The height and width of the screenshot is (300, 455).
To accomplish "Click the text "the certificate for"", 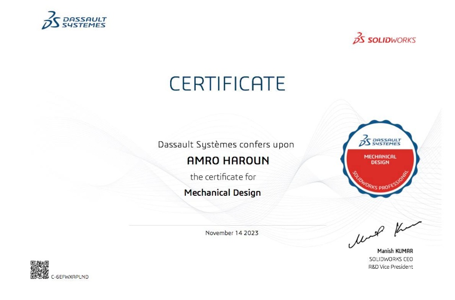I will 223,177.
